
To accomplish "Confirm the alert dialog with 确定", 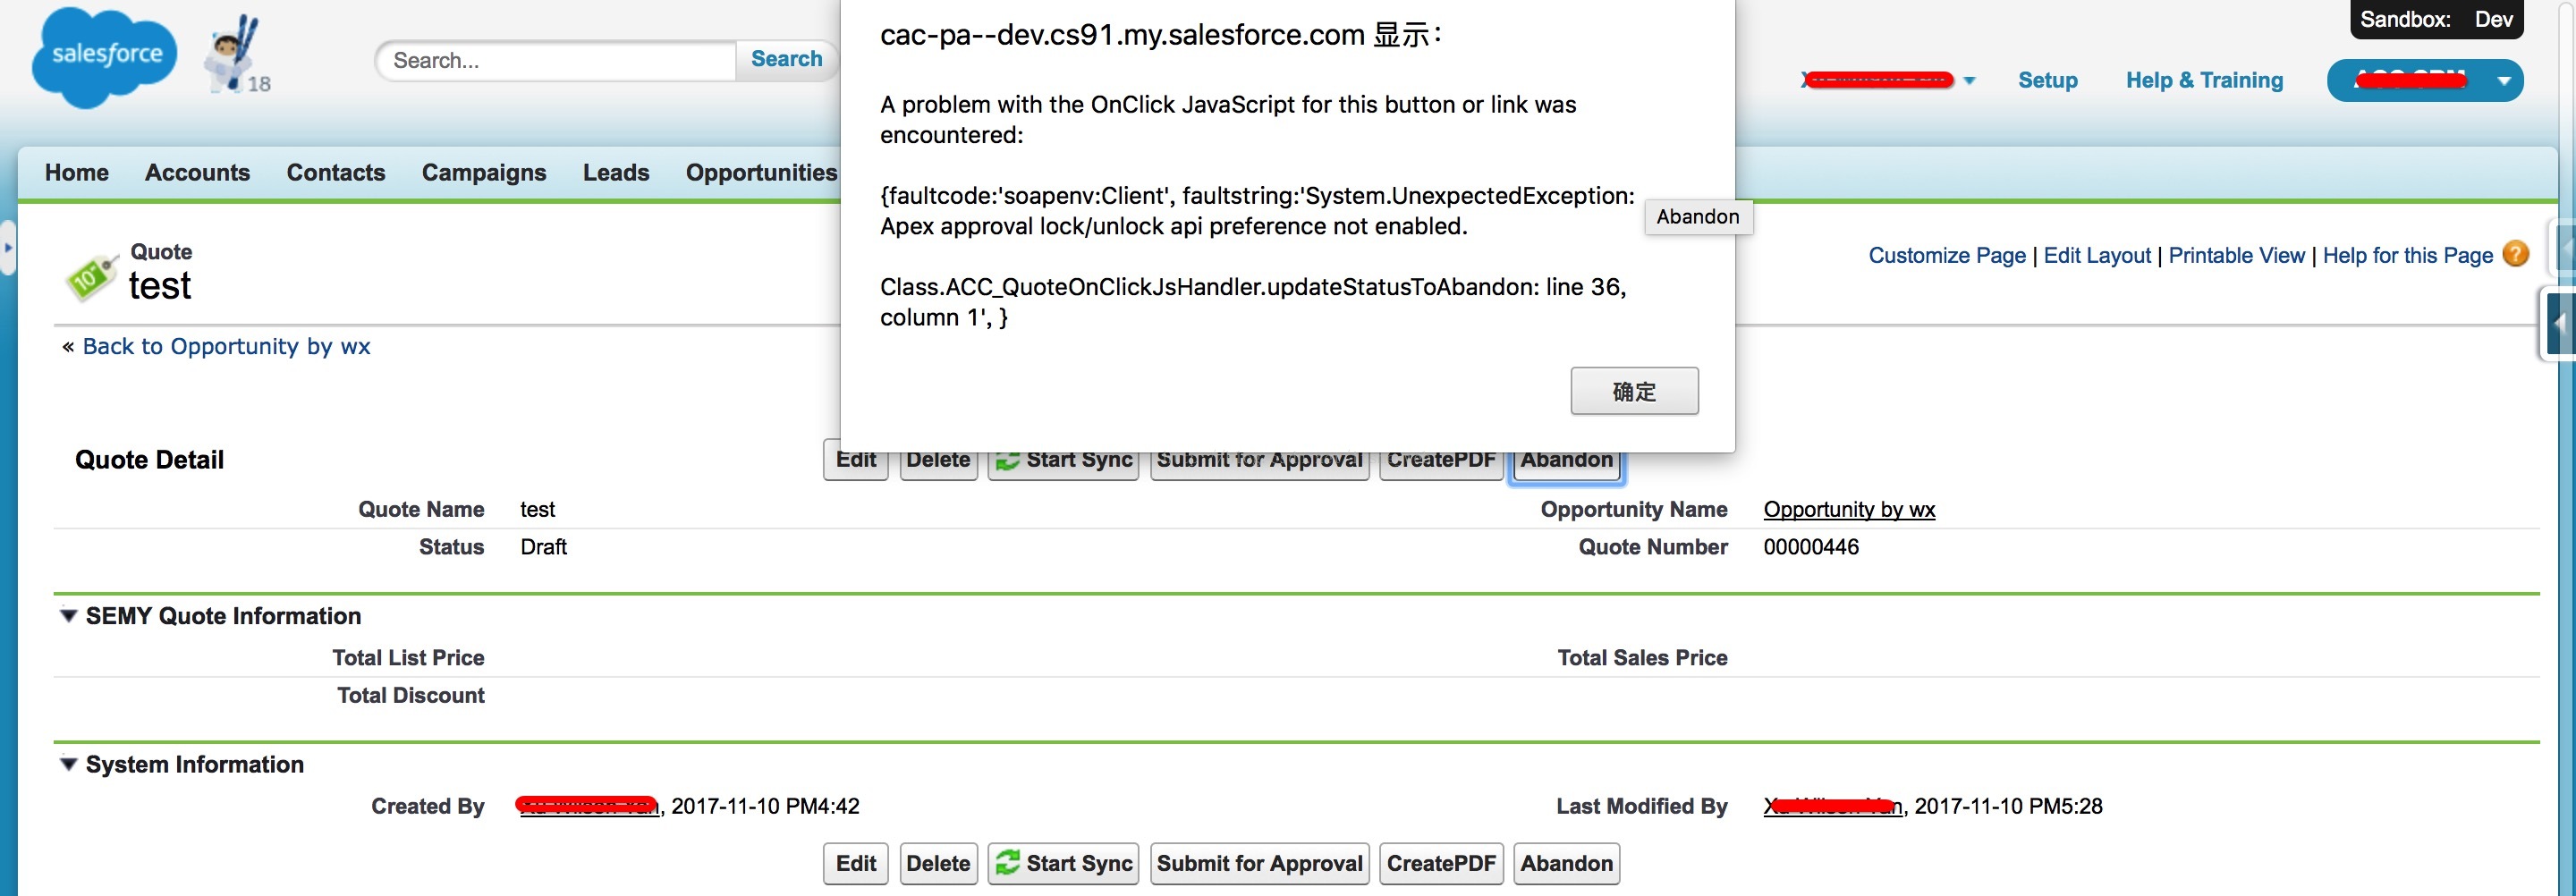I will tap(1634, 391).
